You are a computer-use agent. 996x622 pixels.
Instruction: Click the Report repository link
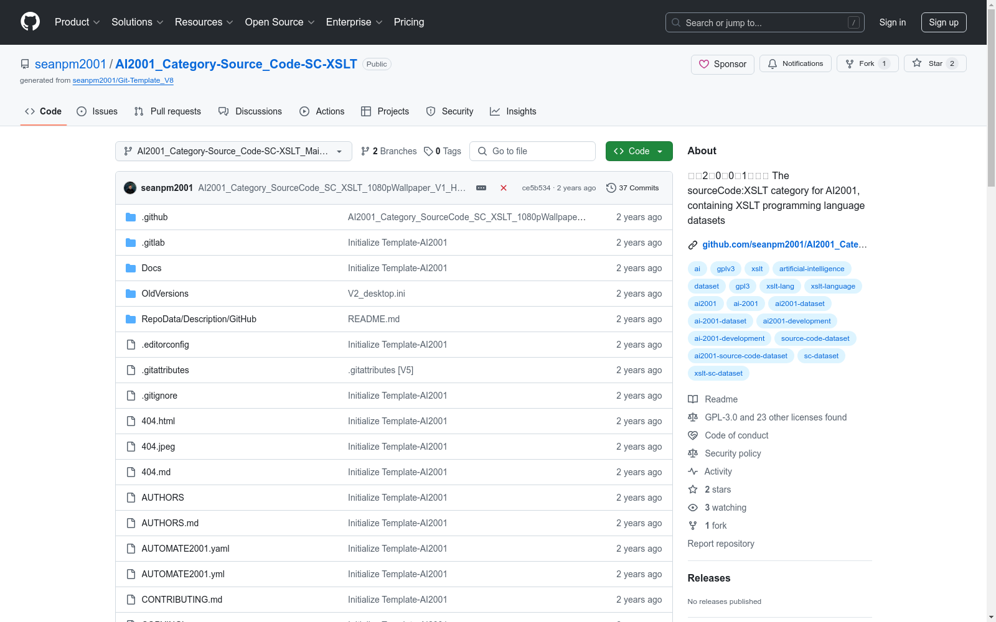point(721,544)
